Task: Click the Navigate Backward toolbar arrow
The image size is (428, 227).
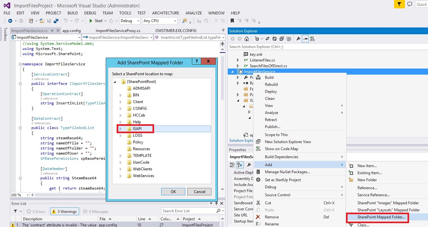Action: pos(10,21)
